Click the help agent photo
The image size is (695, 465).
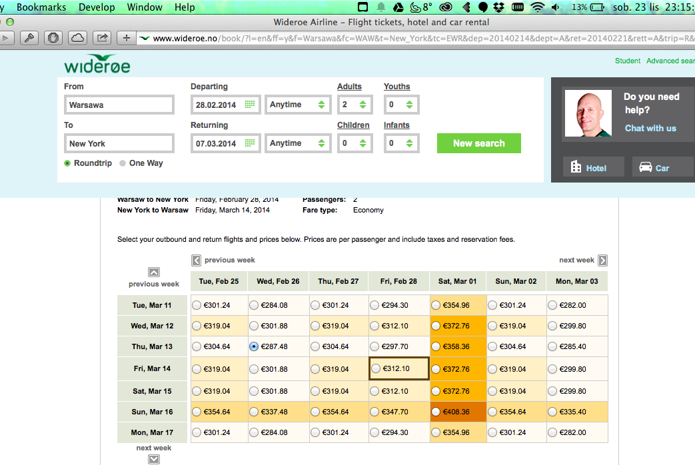[x=588, y=113]
